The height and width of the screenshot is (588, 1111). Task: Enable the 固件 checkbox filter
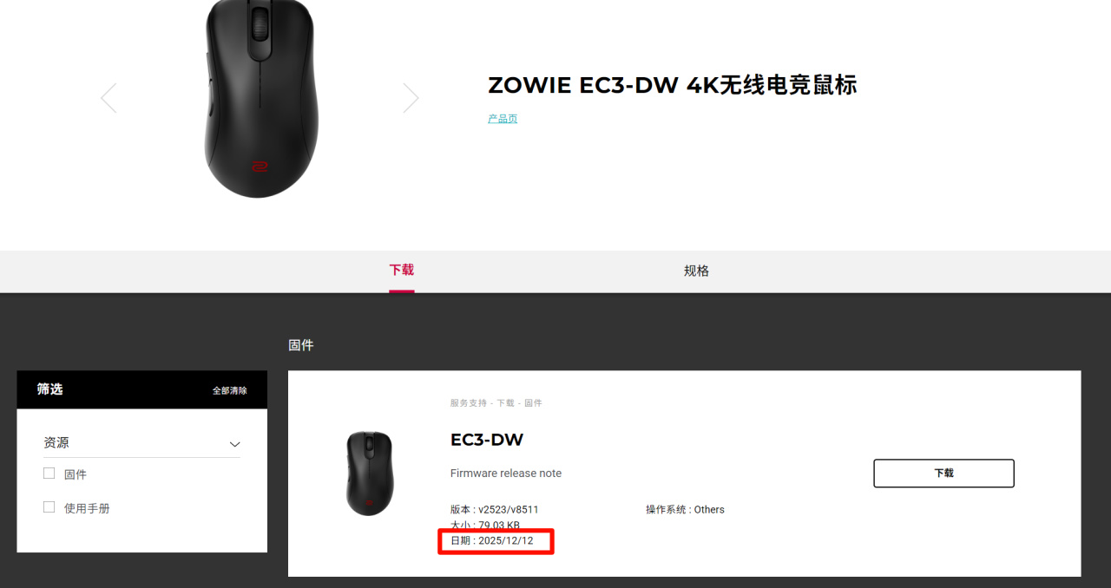point(49,474)
